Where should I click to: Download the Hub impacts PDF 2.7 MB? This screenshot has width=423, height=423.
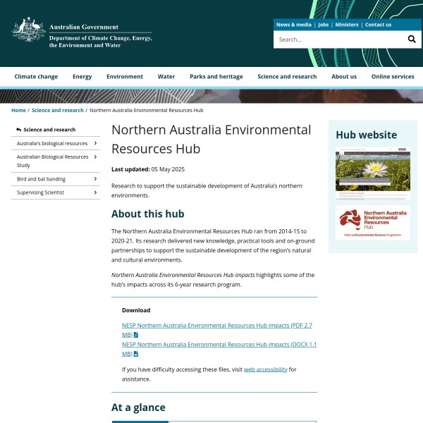(211, 326)
